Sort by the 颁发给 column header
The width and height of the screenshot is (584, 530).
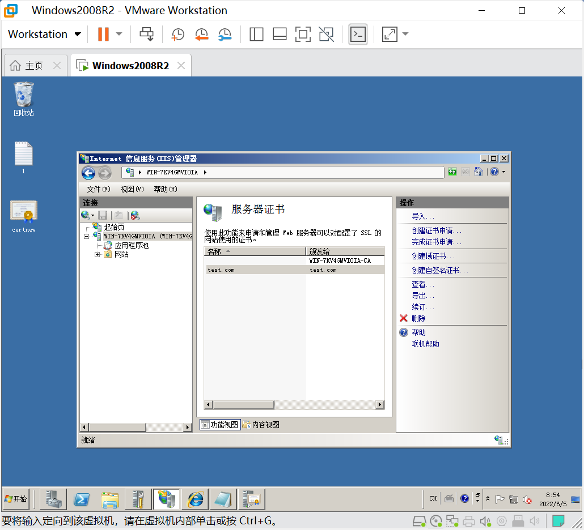tap(345, 251)
